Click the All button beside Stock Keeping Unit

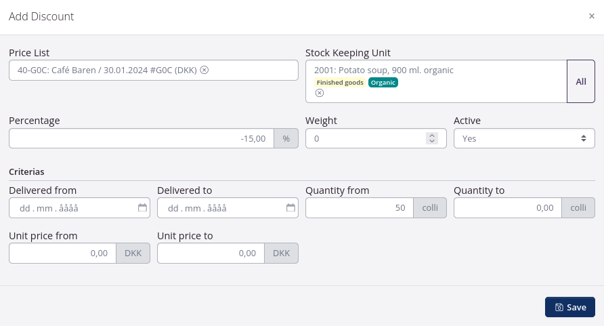click(580, 81)
